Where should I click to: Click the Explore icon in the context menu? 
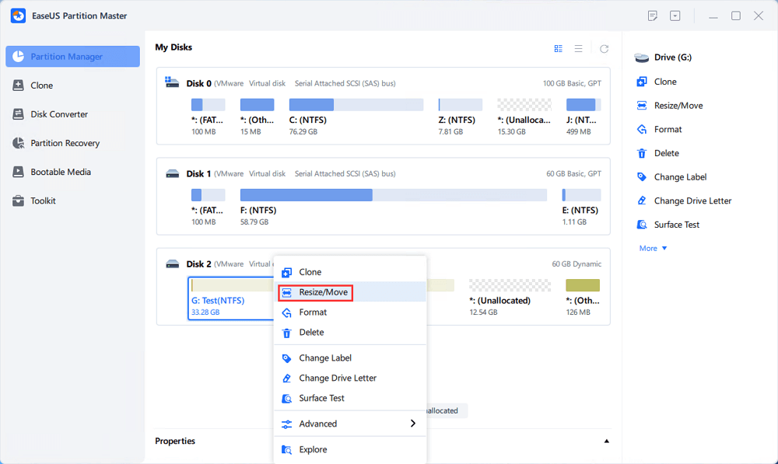point(287,450)
